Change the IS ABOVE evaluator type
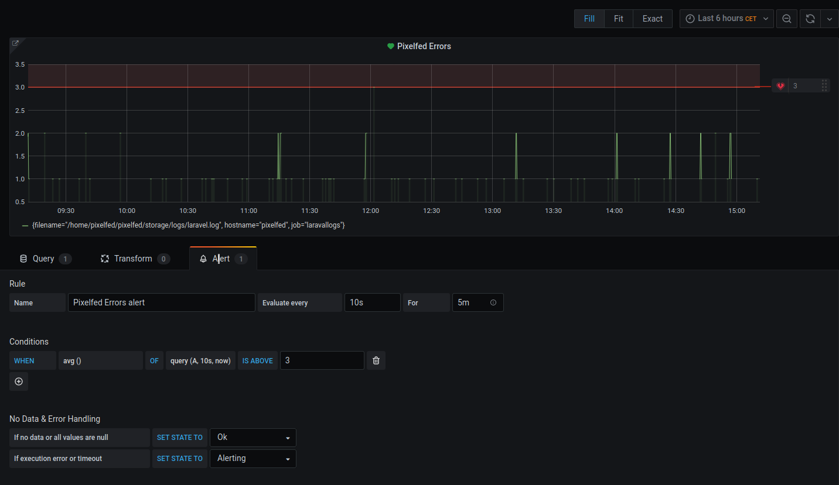Screen dimensions: 839x485 click(x=258, y=360)
